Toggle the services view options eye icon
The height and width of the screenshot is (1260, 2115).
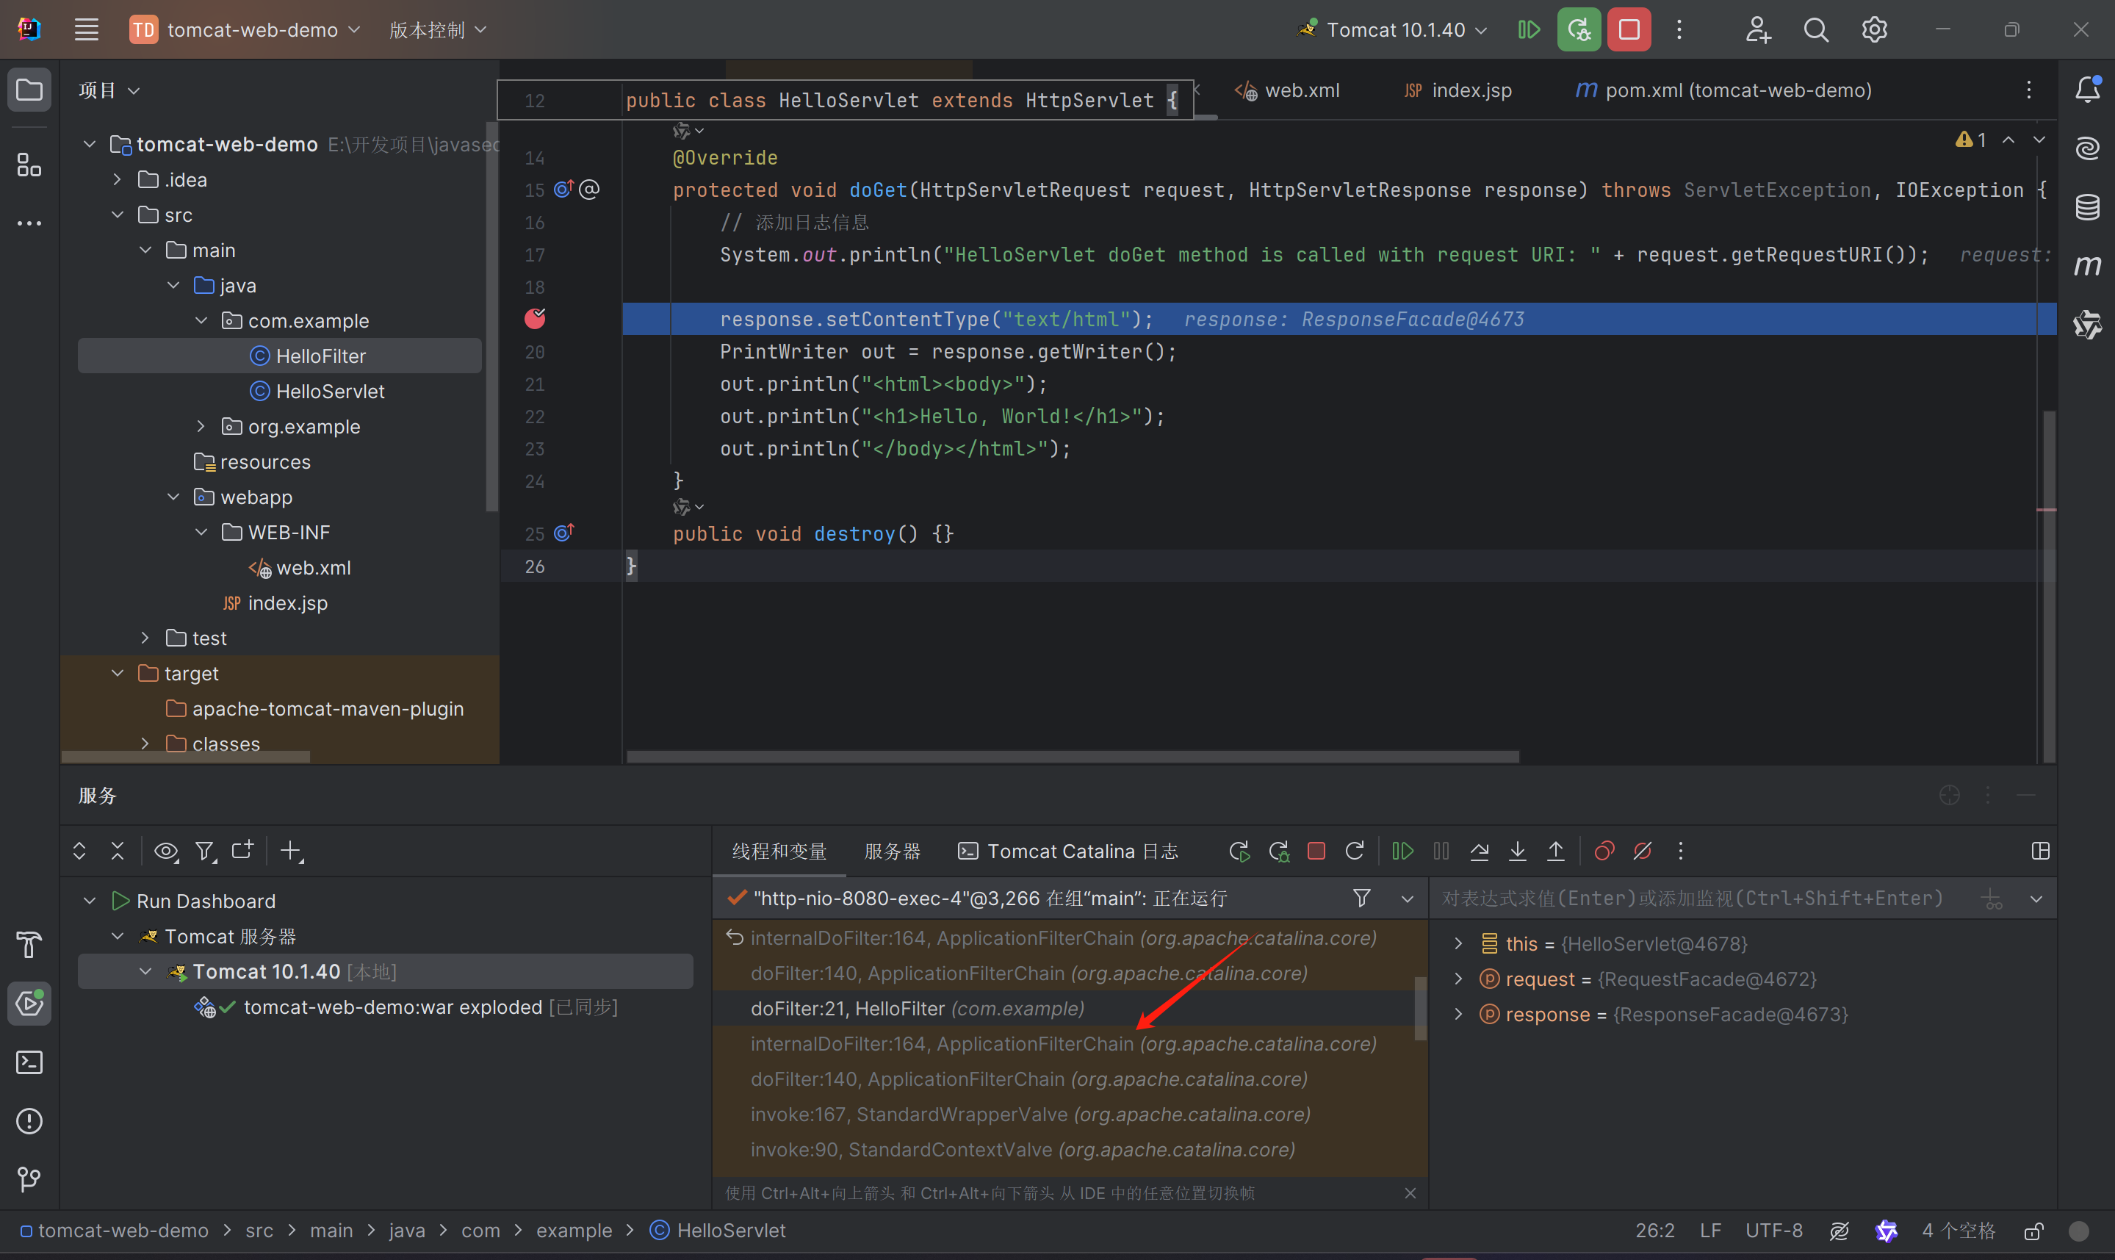pyautogui.click(x=165, y=851)
